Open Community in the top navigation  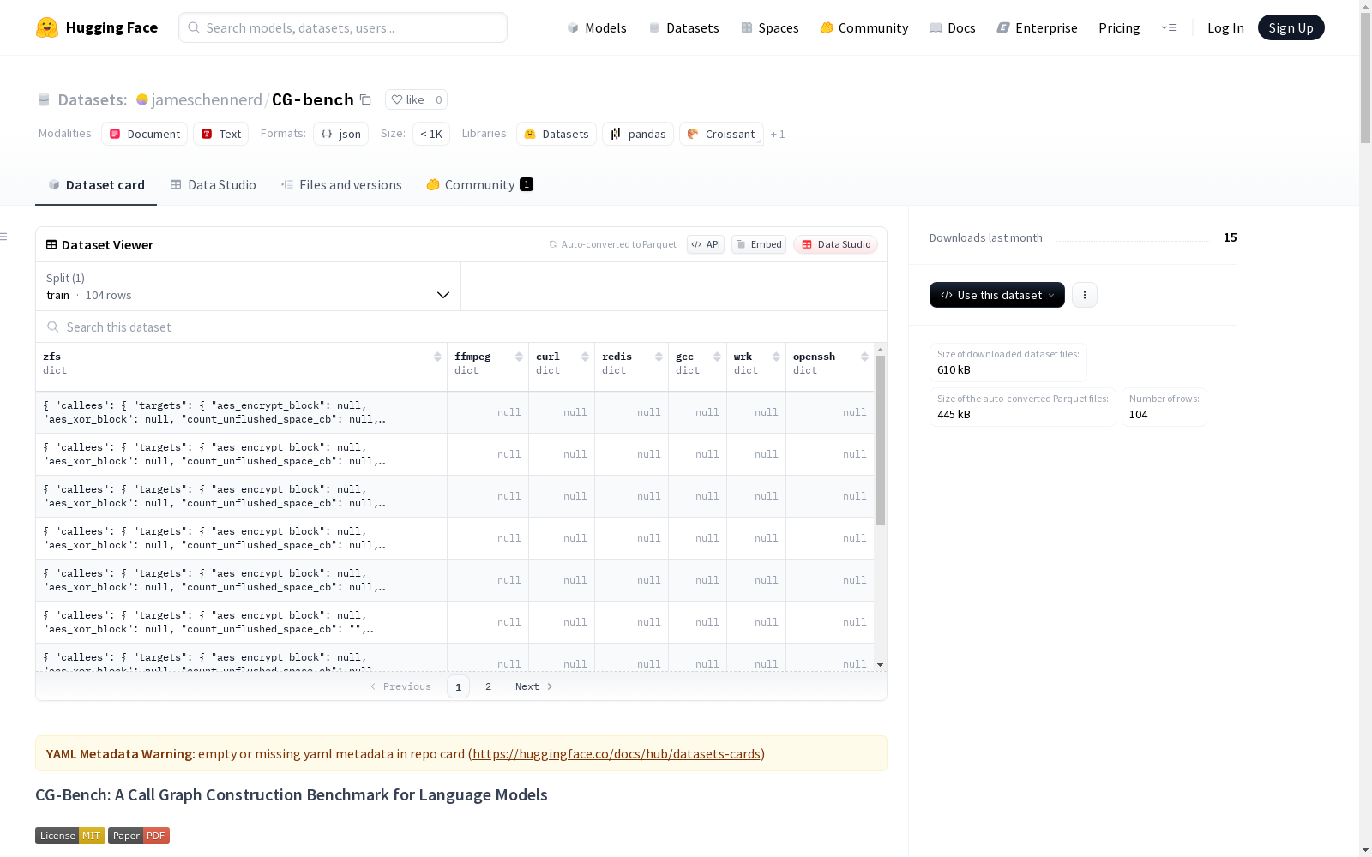(x=864, y=27)
